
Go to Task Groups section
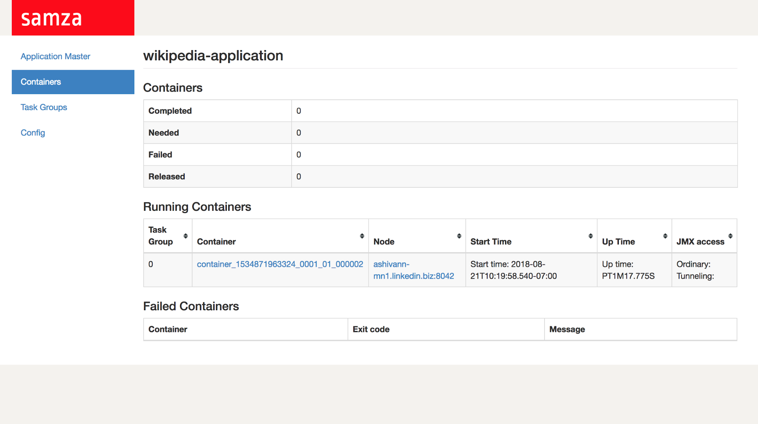click(x=44, y=107)
